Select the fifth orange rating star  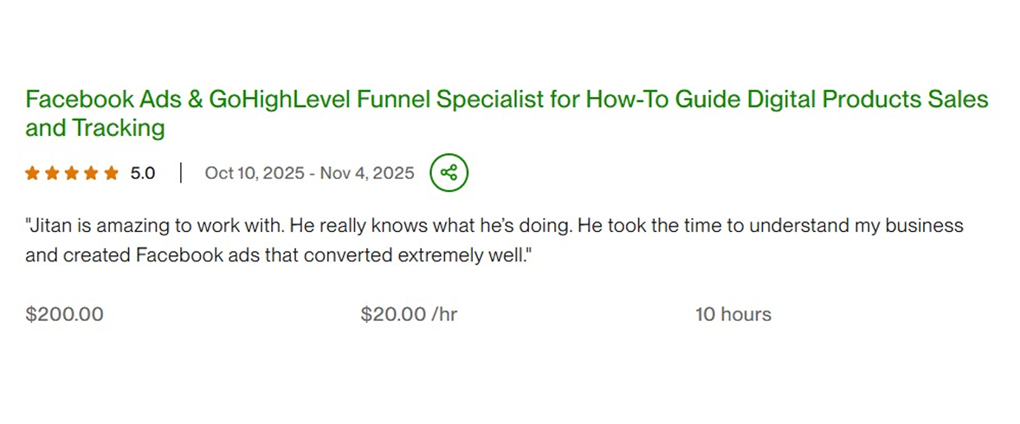coord(111,173)
